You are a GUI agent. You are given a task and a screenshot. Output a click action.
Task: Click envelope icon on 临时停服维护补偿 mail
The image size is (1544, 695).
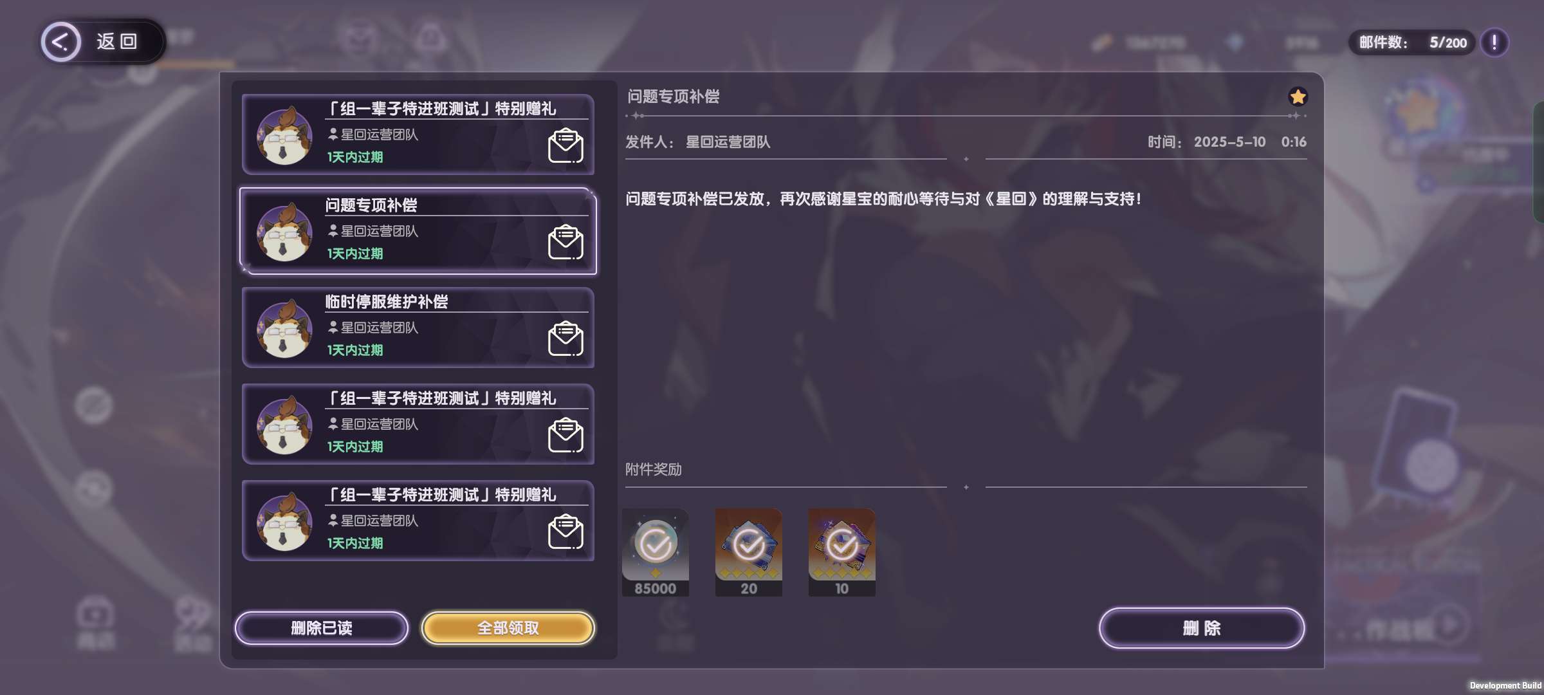[x=565, y=339]
